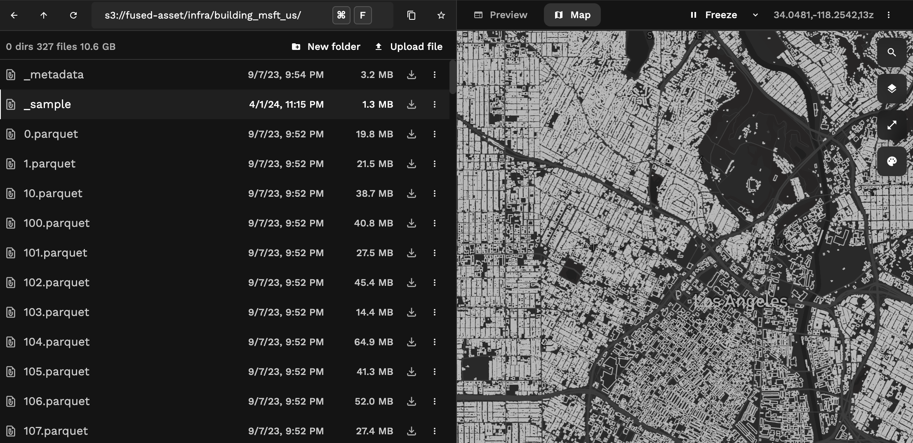This screenshot has width=913, height=443.
Task: Navigate up one directory level
Action: [44, 15]
